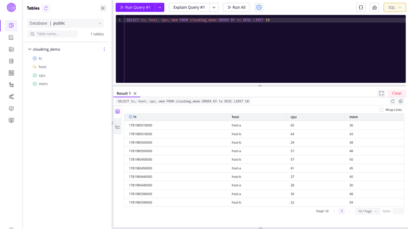Click mem value 43 cell
The image size is (408, 229).
coord(352,134)
